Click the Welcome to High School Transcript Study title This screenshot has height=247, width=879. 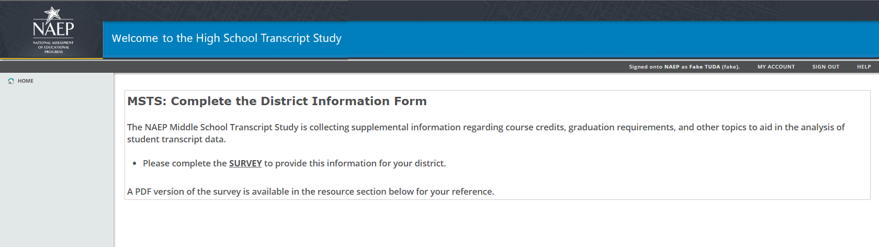coord(227,38)
